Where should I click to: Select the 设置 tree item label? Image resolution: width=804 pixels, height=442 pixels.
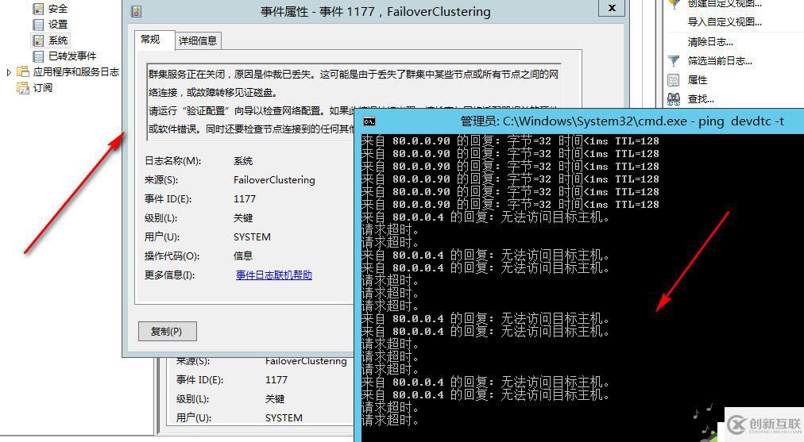[58, 25]
